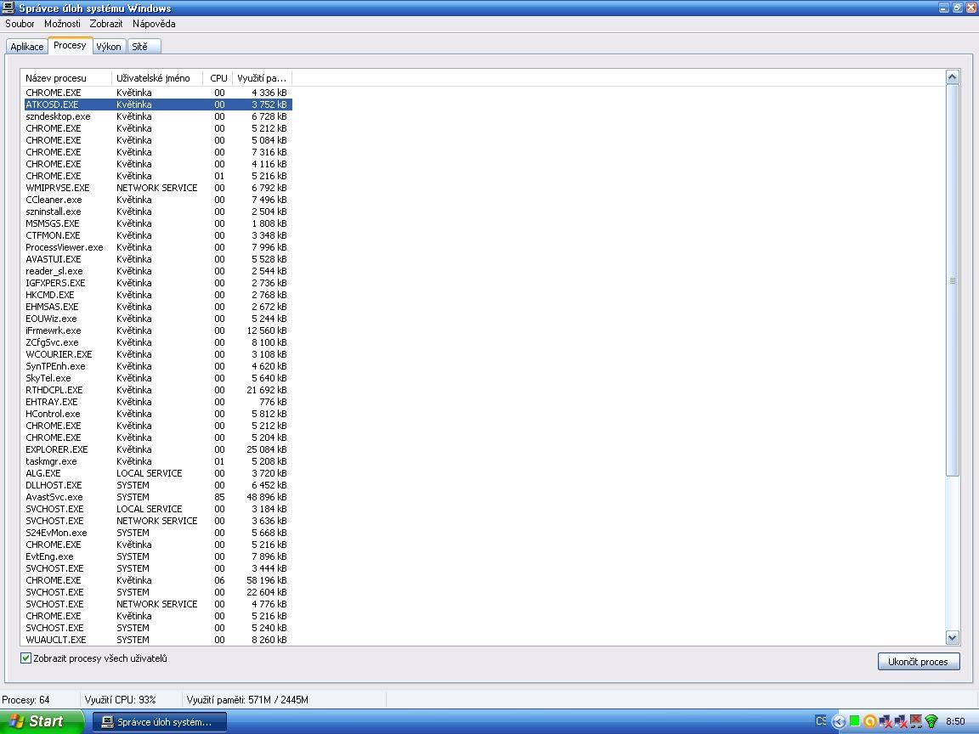Screen dimensions: 979x734
Task: Show hidden tray icons with the arrow
Action: tap(838, 722)
